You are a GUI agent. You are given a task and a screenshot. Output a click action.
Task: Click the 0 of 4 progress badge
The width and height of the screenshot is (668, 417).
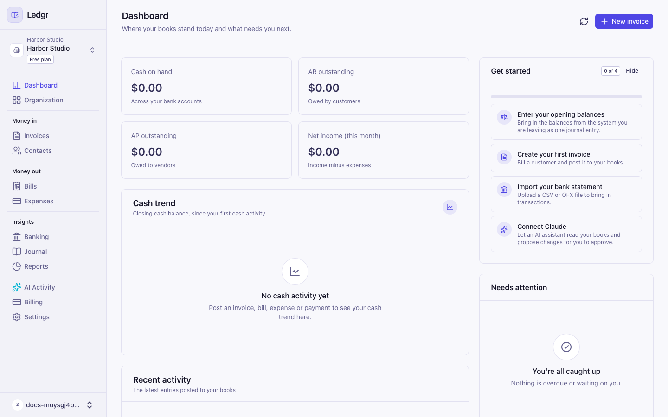[610, 71]
